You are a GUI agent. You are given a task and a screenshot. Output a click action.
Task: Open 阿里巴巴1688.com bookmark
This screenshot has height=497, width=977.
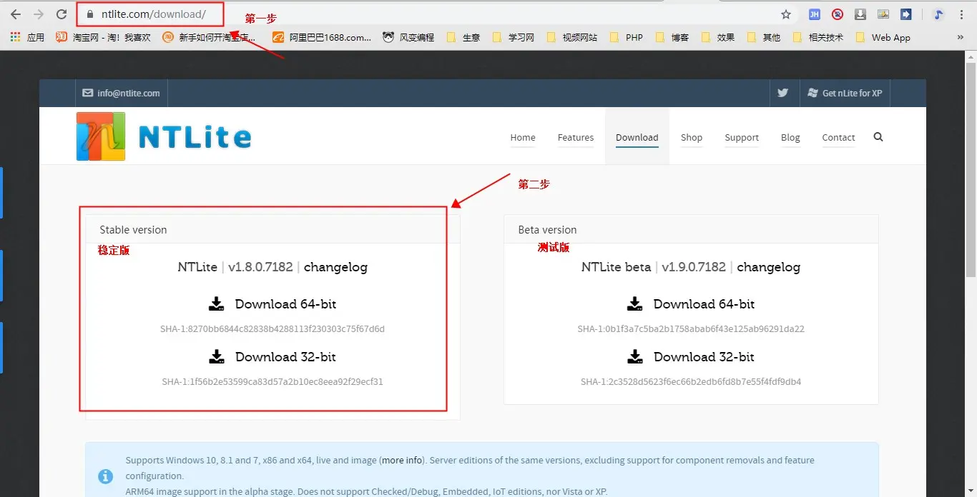322,37
